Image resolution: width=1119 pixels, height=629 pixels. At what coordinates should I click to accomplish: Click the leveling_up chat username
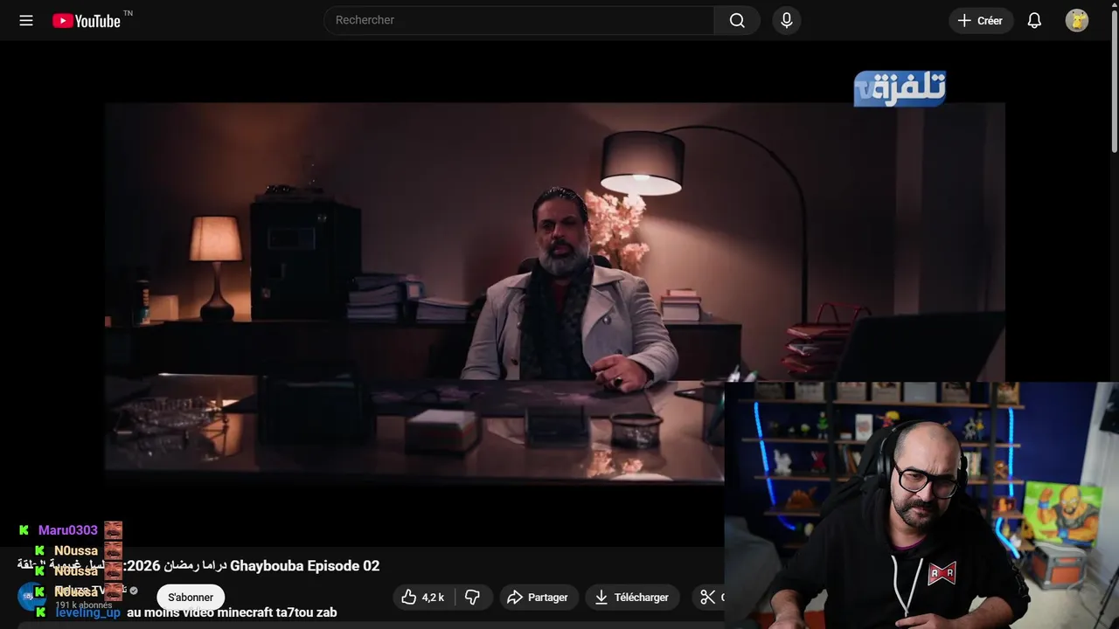(87, 612)
